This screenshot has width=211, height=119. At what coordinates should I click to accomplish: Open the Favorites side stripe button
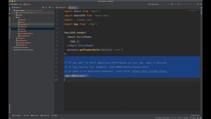tap(10, 108)
